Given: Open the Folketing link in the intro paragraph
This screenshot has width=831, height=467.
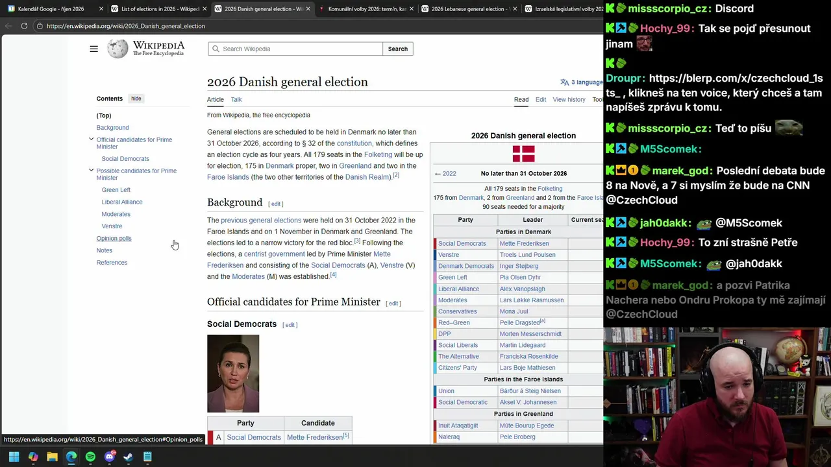Looking at the screenshot, I should [378, 155].
